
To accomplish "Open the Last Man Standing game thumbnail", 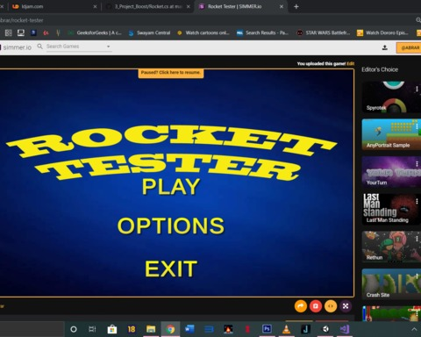I will 391,210.
